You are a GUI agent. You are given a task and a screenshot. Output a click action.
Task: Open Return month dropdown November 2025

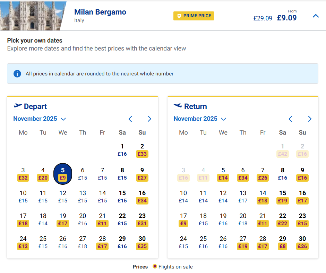pyautogui.click(x=200, y=119)
